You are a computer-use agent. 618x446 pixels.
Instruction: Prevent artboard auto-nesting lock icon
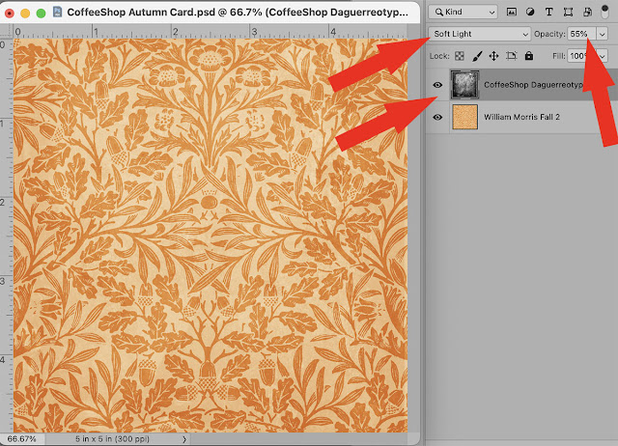pyautogui.click(x=512, y=56)
